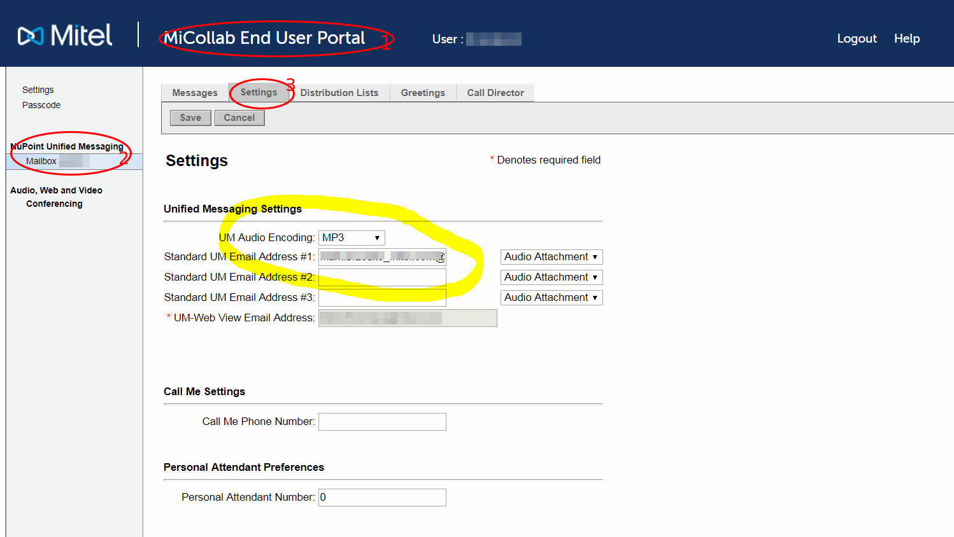Cancel the settings changes
Screen dimensions: 954x537
coord(239,117)
